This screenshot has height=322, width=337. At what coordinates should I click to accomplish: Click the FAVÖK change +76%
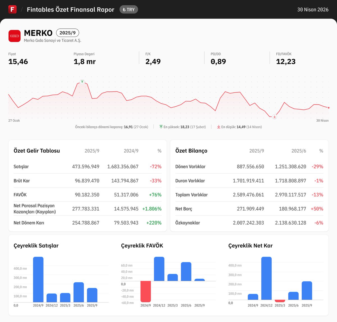pos(155,195)
